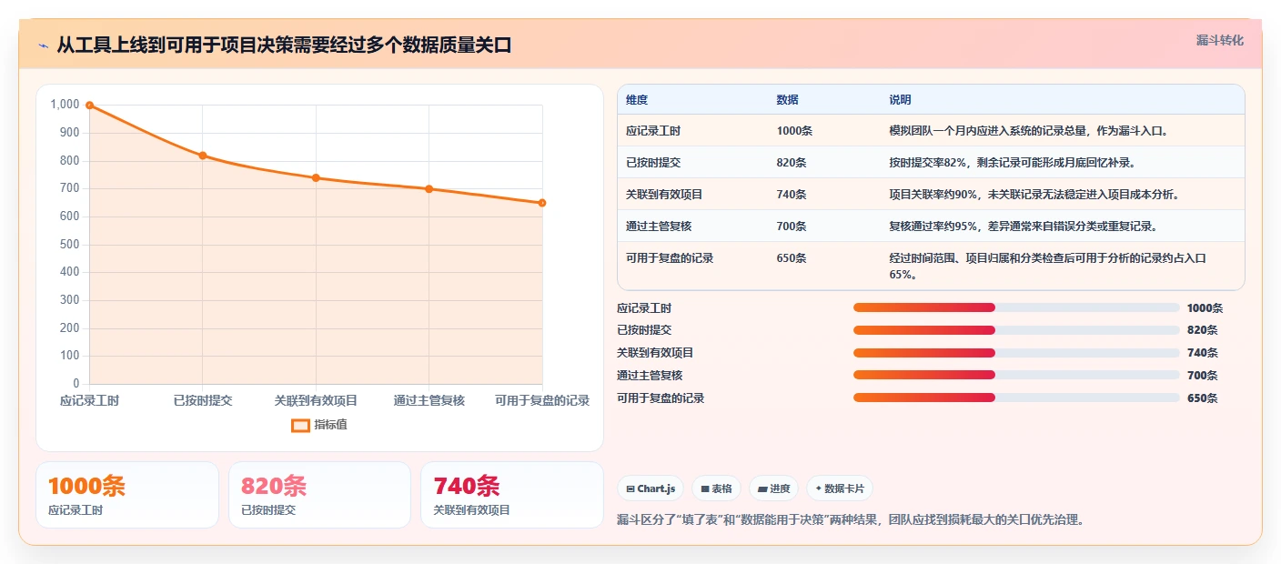This screenshot has height=564, width=1281.
Task: Click the 500 y-axis label
Action: pyautogui.click(x=70, y=245)
